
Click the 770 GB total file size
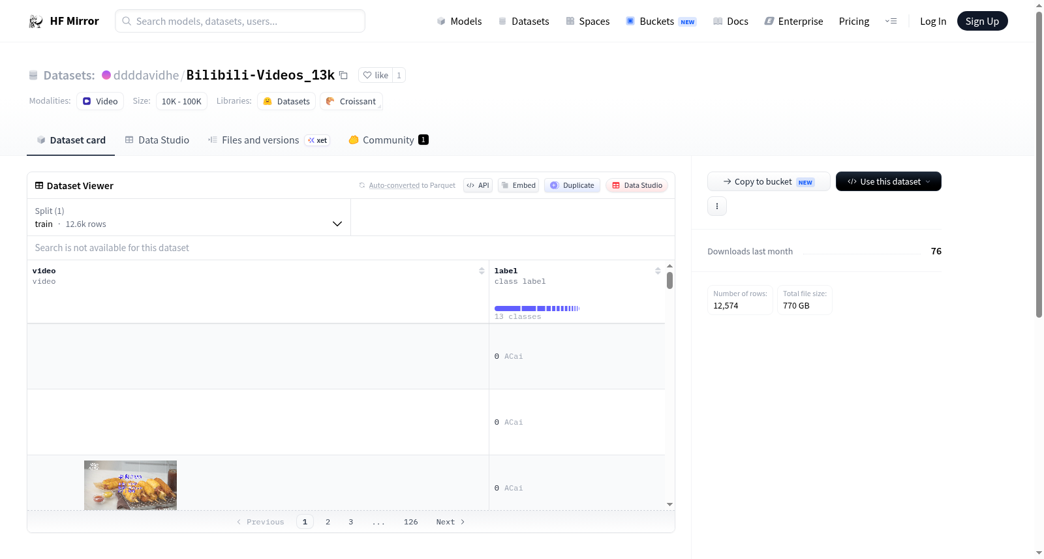796,306
